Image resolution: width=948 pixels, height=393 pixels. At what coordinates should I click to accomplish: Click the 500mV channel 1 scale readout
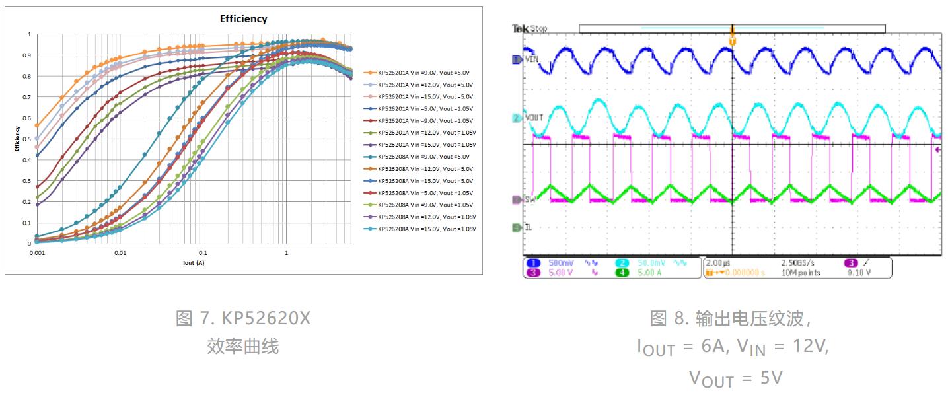pyautogui.click(x=560, y=263)
